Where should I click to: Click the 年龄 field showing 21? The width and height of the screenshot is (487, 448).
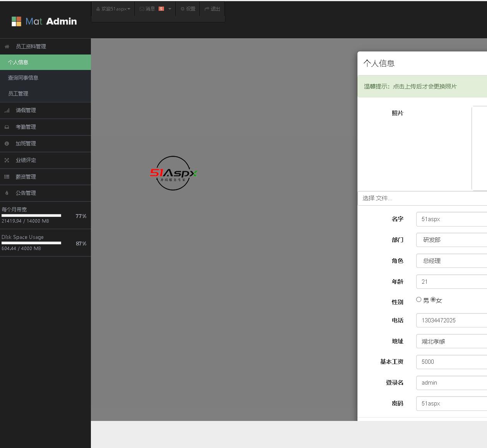pyautogui.click(x=451, y=281)
